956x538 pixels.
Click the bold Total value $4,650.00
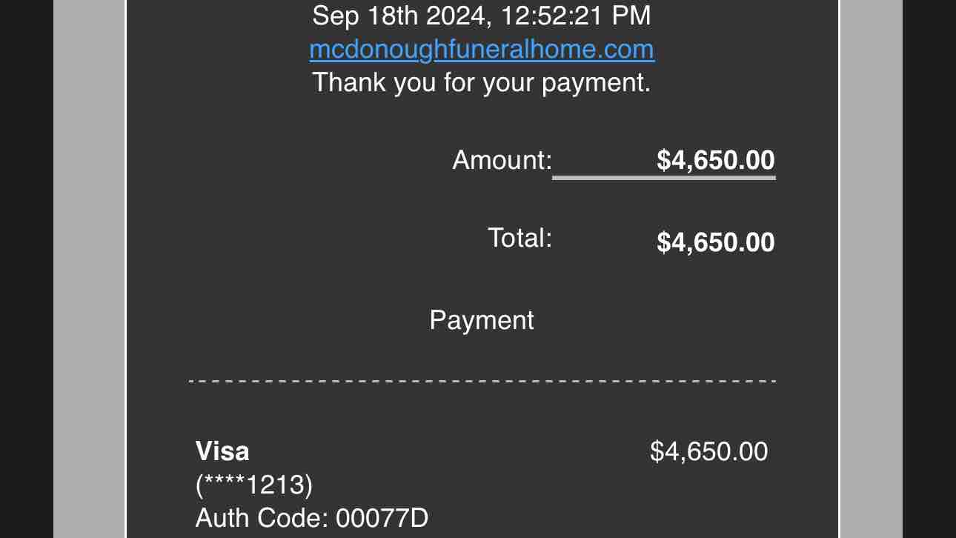click(x=716, y=242)
